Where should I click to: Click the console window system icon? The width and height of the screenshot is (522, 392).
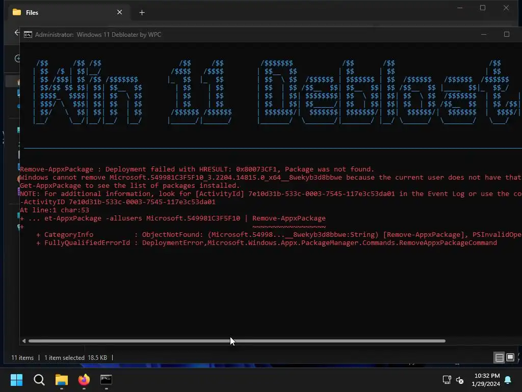(28, 35)
